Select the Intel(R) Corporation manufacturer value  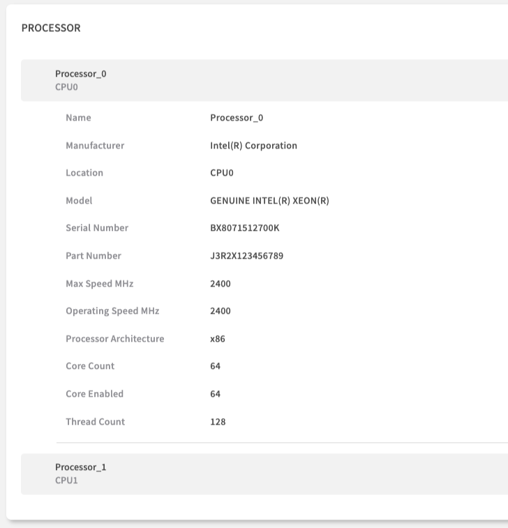tap(253, 146)
